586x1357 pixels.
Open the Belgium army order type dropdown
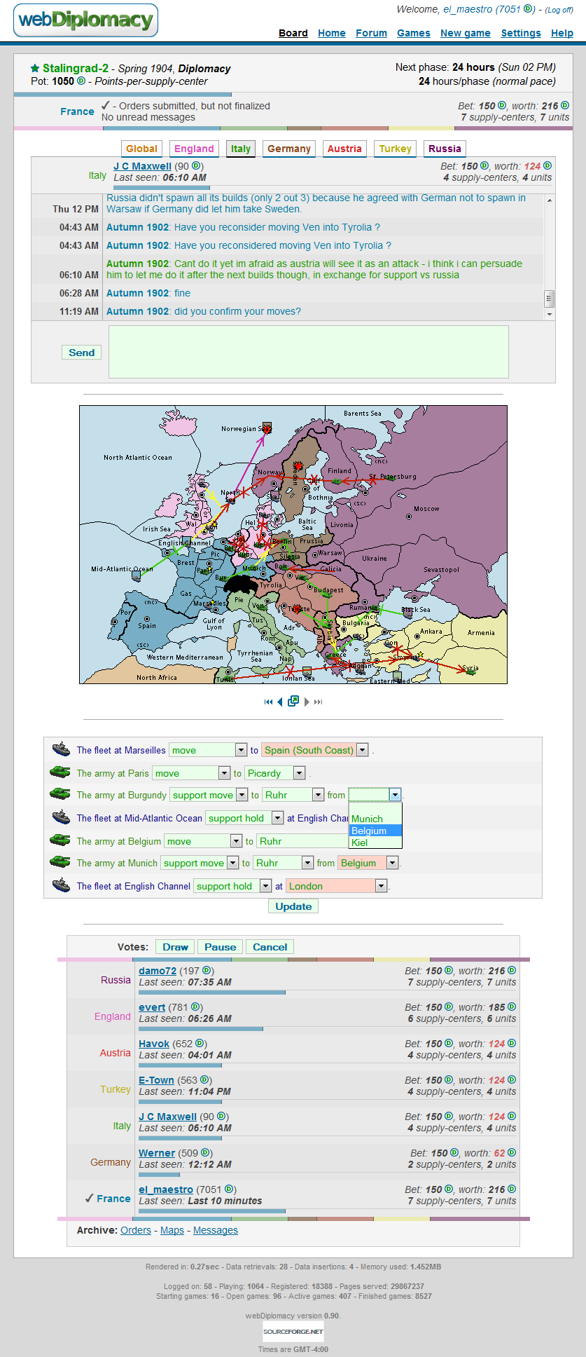[203, 841]
